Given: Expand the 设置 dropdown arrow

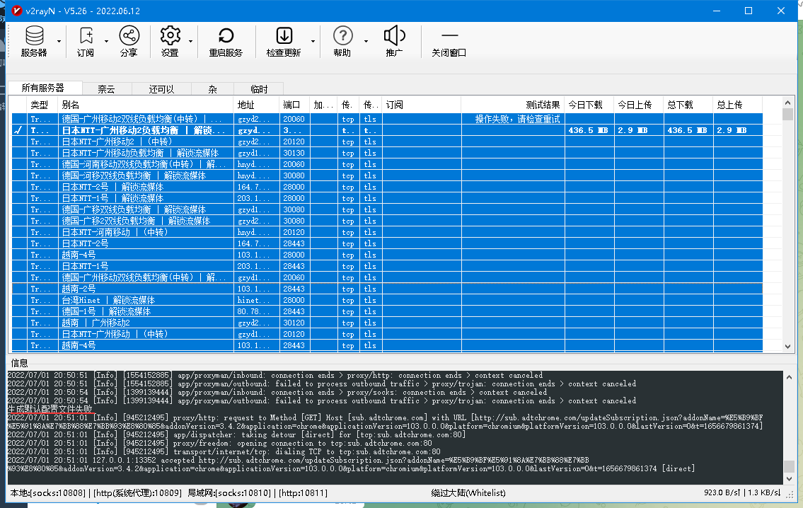Looking at the screenshot, I should tap(190, 41).
